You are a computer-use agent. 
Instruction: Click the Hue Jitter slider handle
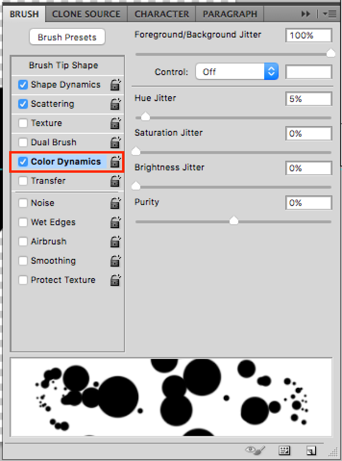(146, 117)
